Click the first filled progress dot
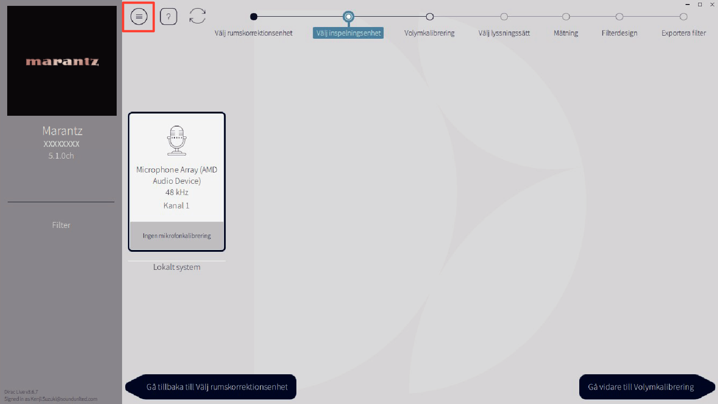This screenshot has height=404, width=718. (x=254, y=17)
